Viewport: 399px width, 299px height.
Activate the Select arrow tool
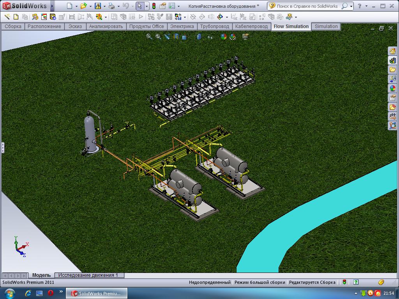click(139, 6)
